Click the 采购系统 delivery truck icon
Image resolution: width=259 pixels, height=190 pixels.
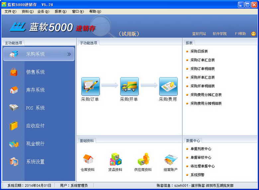[x=14, y=54]
